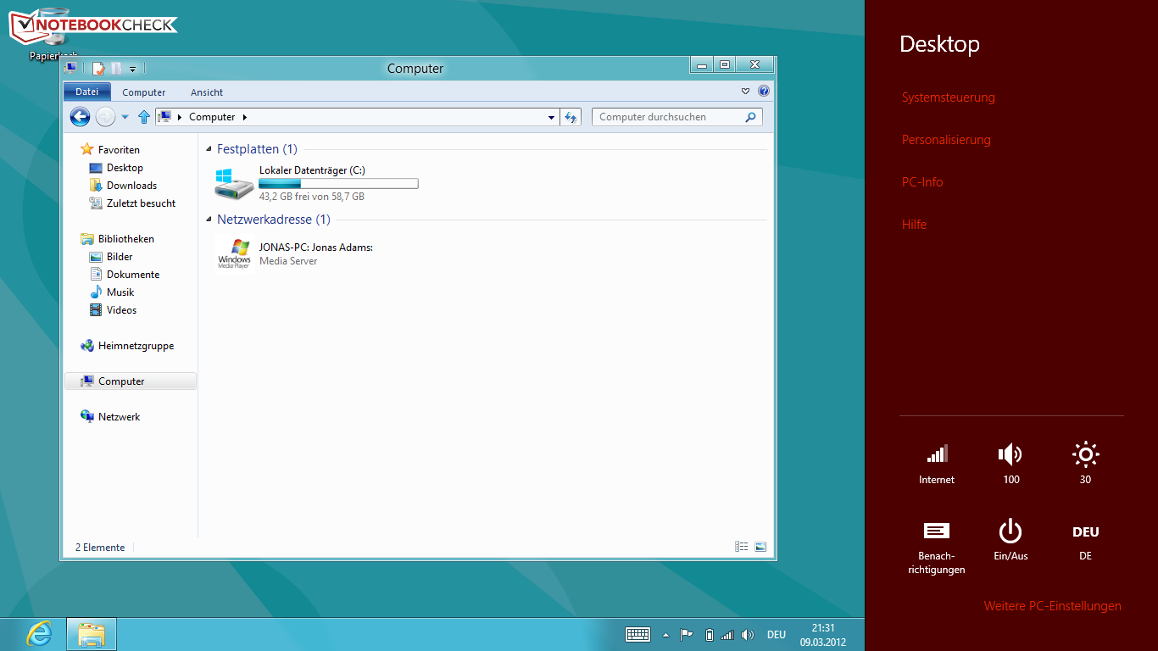Open Internet network settings in the charm panel
This screenshot has height=651, width=1158.
point(937,464)
